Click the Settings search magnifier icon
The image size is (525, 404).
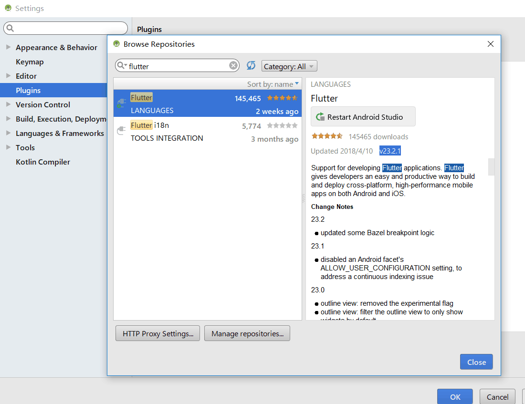(10, 28)
